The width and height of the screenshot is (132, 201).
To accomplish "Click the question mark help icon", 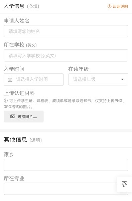I will click(109, 6).
